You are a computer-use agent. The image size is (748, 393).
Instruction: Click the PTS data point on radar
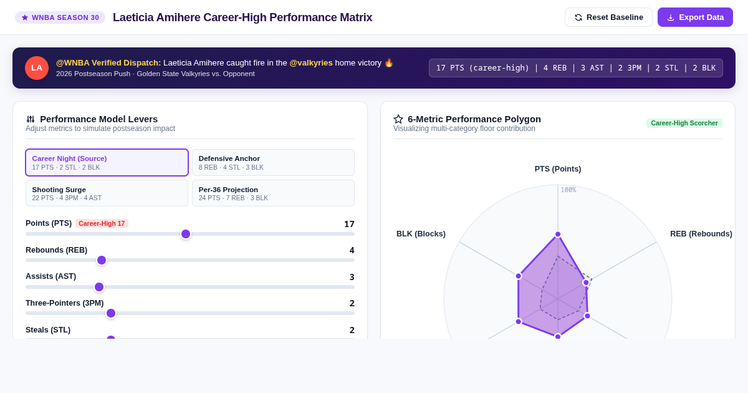click(x=558, y=235)
